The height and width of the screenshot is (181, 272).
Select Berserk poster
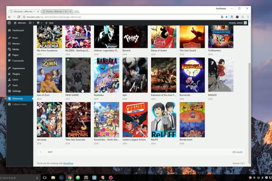[135, 37]
